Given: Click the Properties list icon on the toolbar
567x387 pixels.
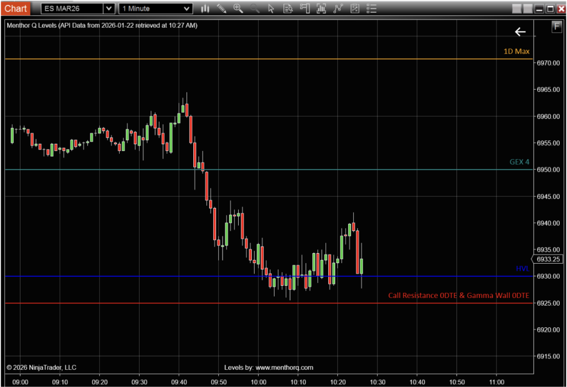Looking at the screenshot, I should [371, 8].
